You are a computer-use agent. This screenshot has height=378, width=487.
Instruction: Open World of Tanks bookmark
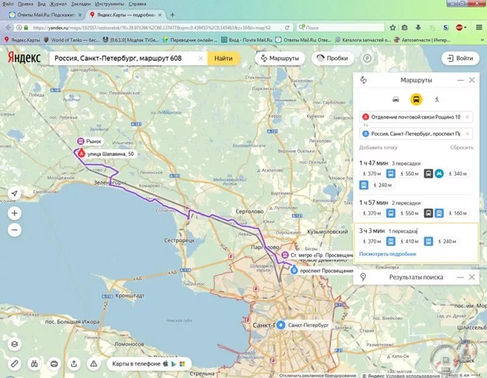coord(72,40)
